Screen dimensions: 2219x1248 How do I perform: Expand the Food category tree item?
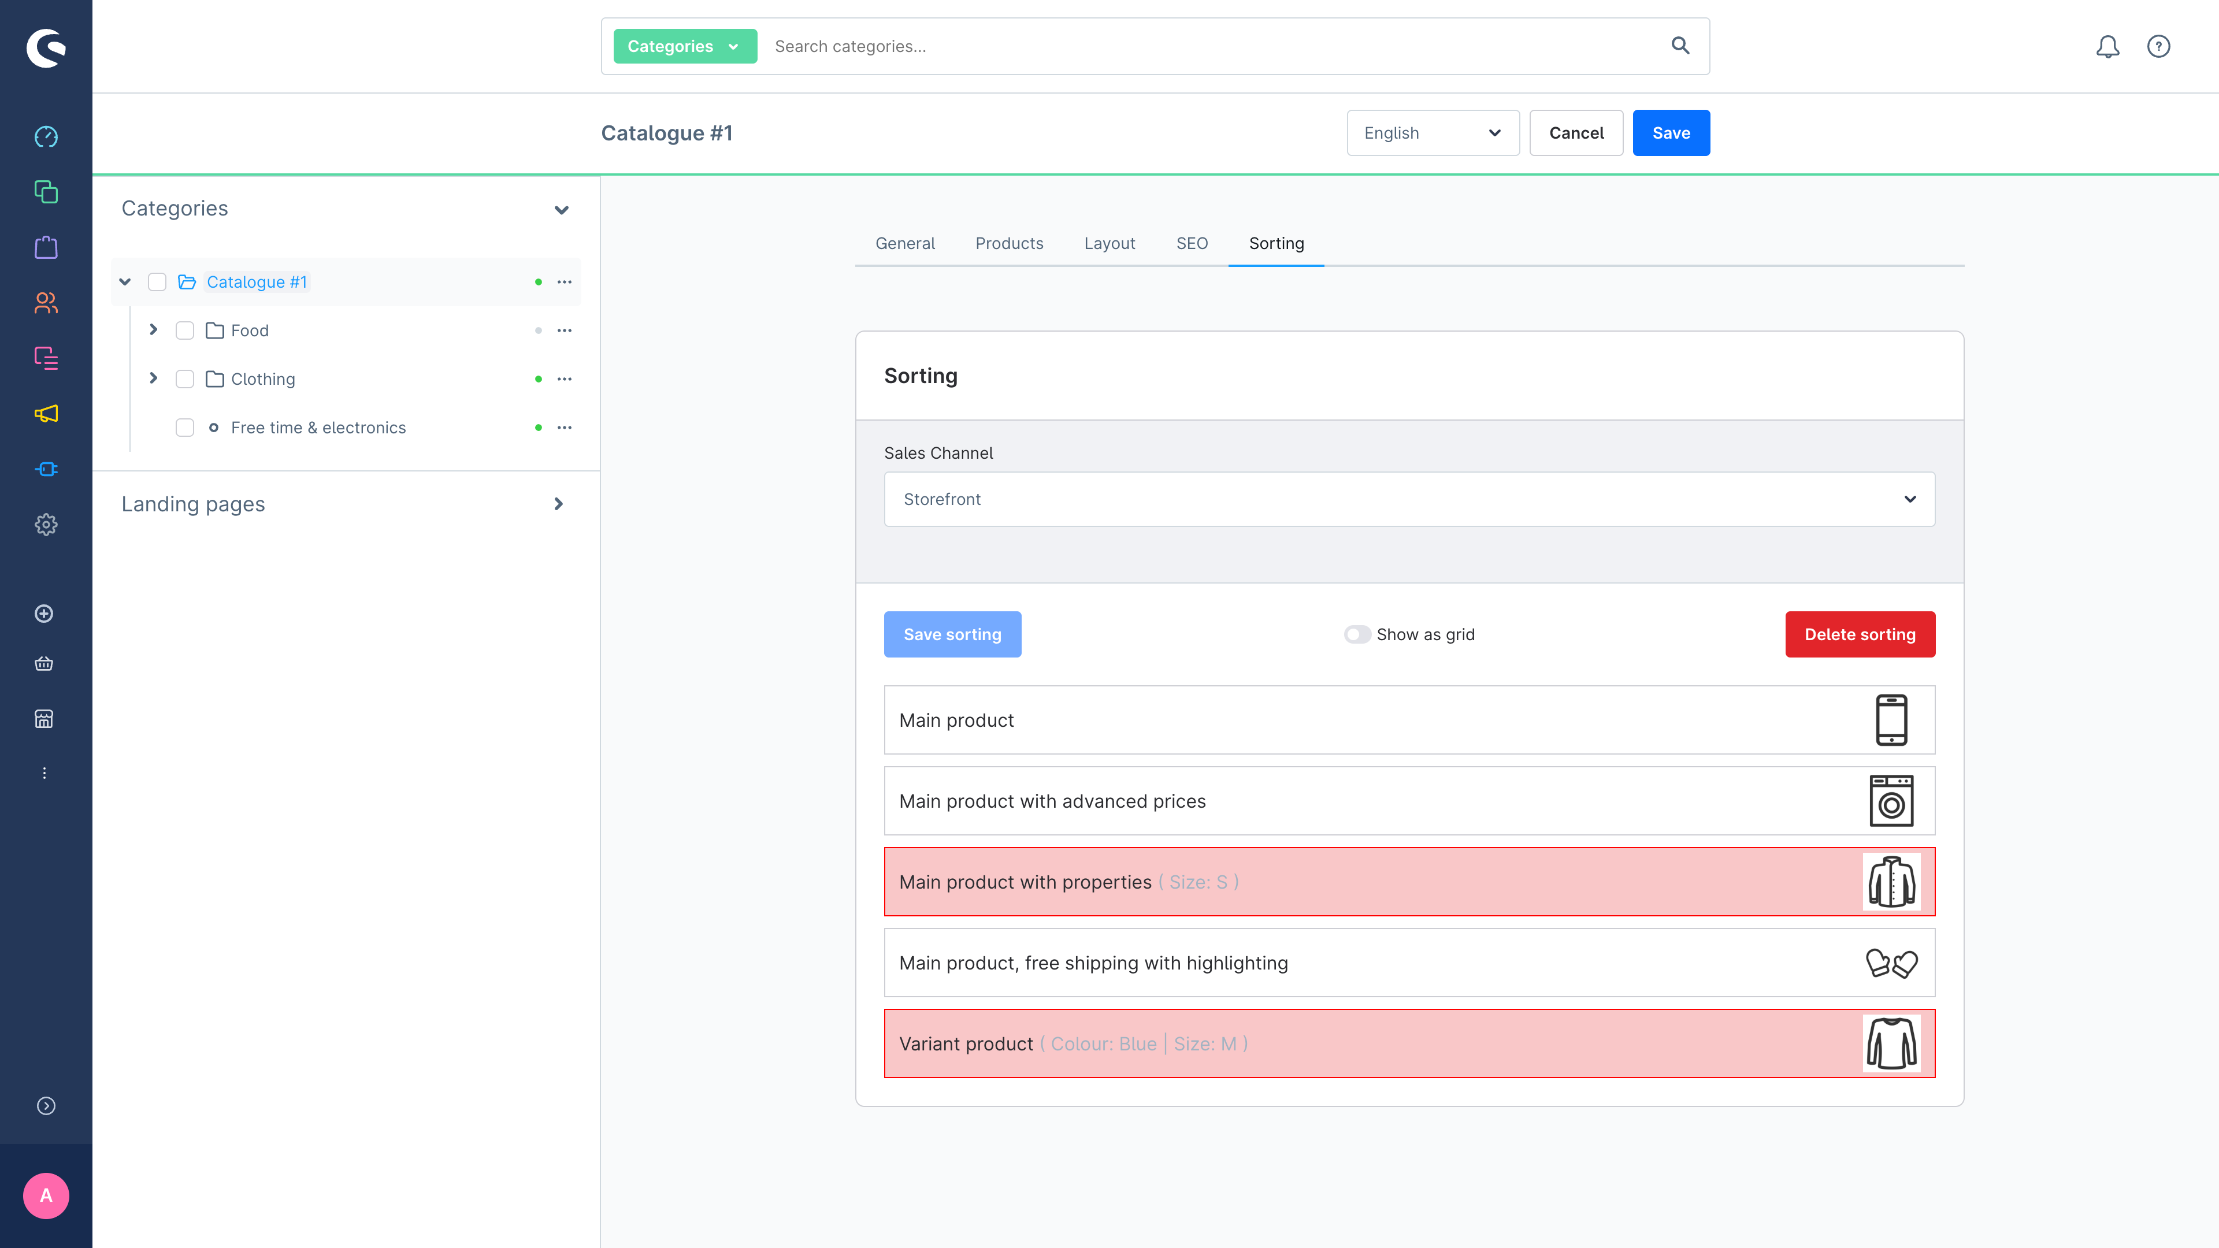click(153, 329)
